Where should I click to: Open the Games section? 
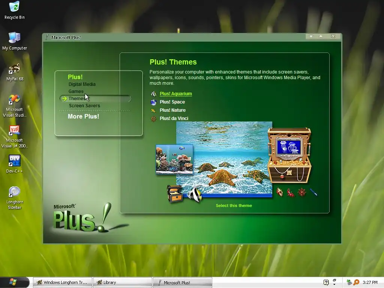click(76, 91)
